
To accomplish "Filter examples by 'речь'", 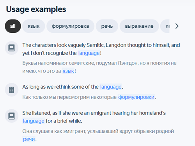I will pyautogui.click(x=107, y=26).
